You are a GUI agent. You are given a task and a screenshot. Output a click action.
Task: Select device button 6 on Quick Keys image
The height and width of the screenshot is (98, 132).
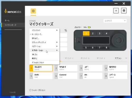point(93,48)
